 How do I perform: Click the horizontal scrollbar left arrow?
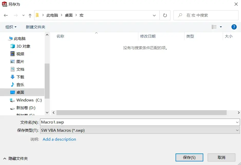53,112
